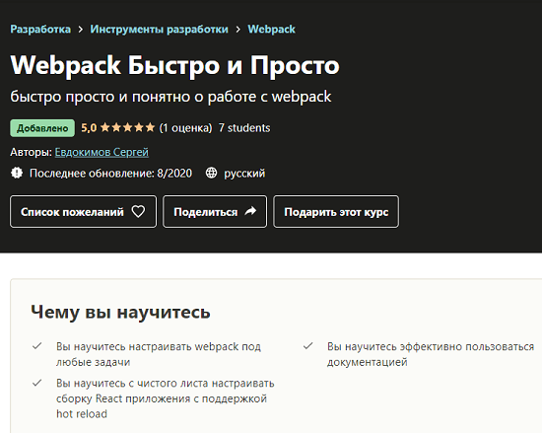Click checkmark beside настраивать webpack item
542x433 pixels.
(37, 346)
